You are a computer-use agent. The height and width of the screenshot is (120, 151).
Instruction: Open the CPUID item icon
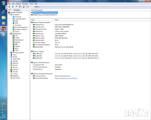(13, 38)
